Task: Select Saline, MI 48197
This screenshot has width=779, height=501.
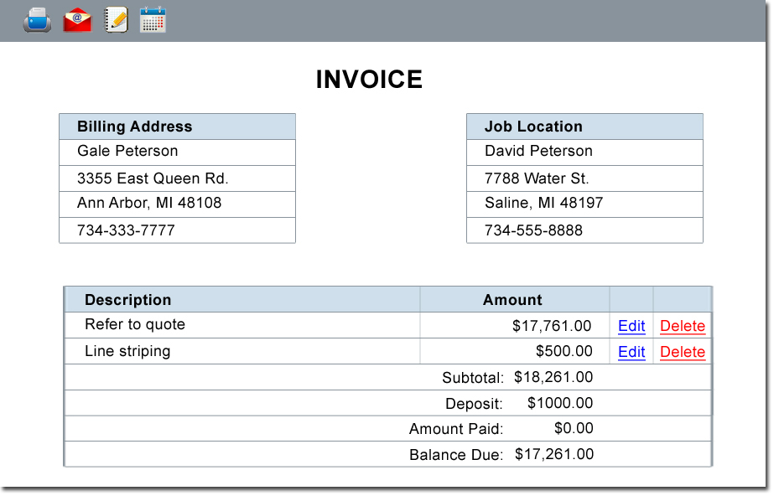Action: pos(544,203)
